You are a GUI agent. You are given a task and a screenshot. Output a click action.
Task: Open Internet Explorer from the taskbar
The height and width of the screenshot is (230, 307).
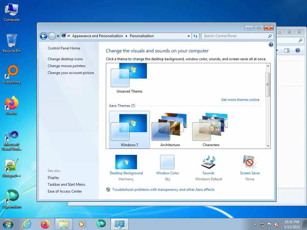tap(27, 224)
